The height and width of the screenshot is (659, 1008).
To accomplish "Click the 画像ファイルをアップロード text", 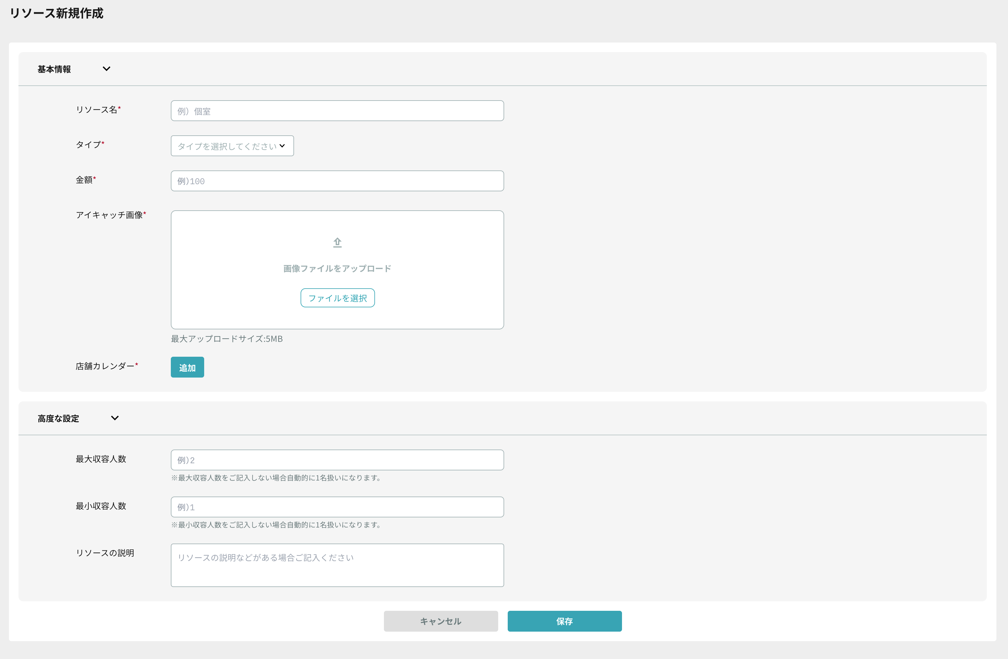I will click(337, 269).
